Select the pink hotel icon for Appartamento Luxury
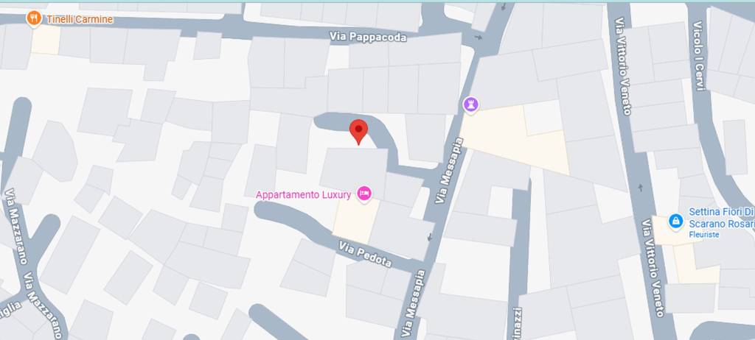The height and width of the screenshot is (340, 755). 364,194
